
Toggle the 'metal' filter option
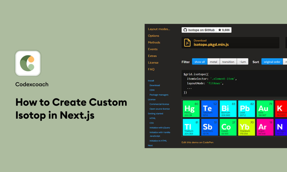pos(214,62)
